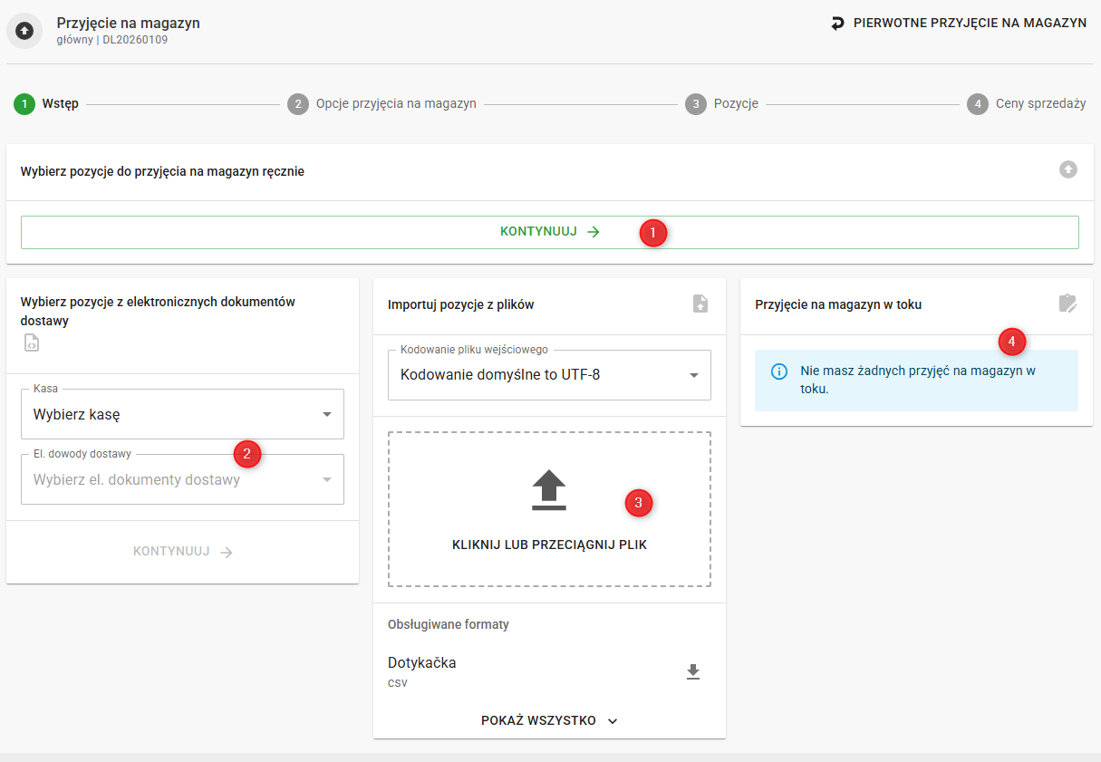Click the arrow icon before Pierwotne przyjęcie
The width and height of the screenshot is (1101, 762).
pyautogui.click(x=837, y=24)
